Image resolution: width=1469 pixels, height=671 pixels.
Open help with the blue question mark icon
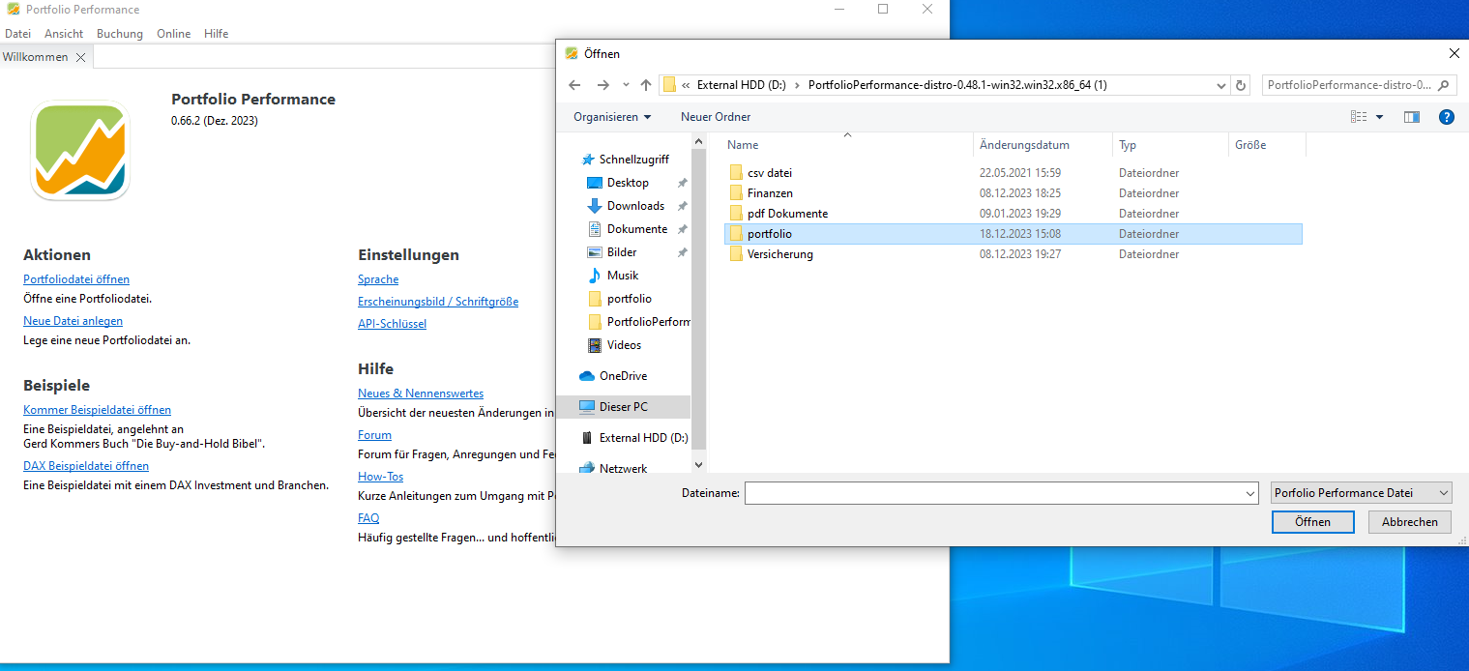point(1447,117)
